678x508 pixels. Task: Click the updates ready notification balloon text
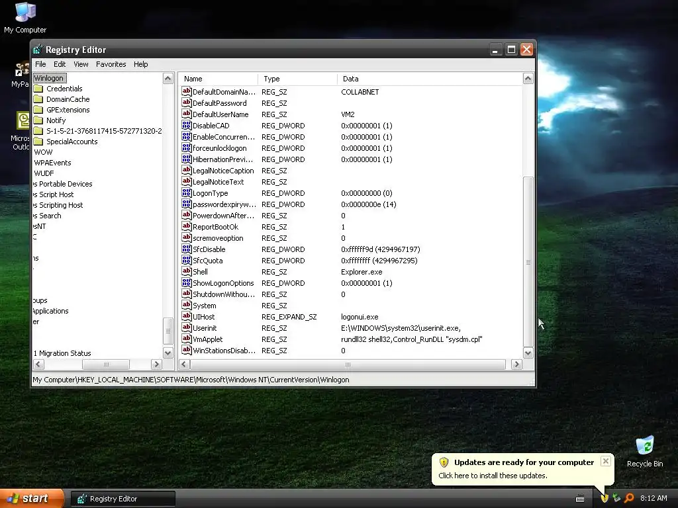point(493,476)
